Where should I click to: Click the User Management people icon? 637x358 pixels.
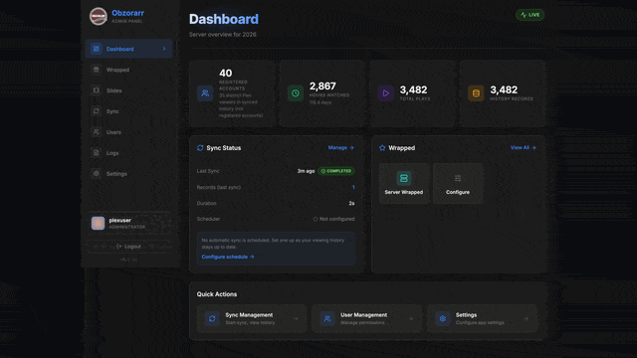tap(327, 318)
